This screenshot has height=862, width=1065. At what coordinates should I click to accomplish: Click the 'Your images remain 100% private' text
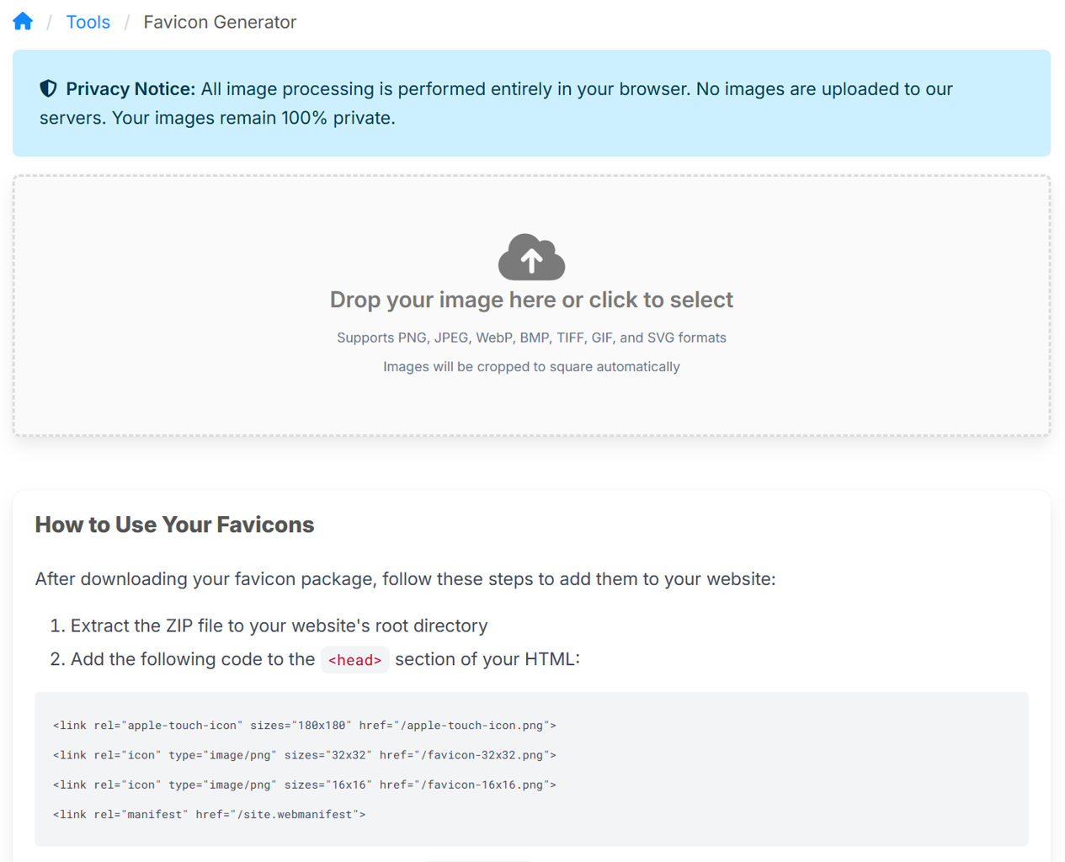click(x=253, y=118)
